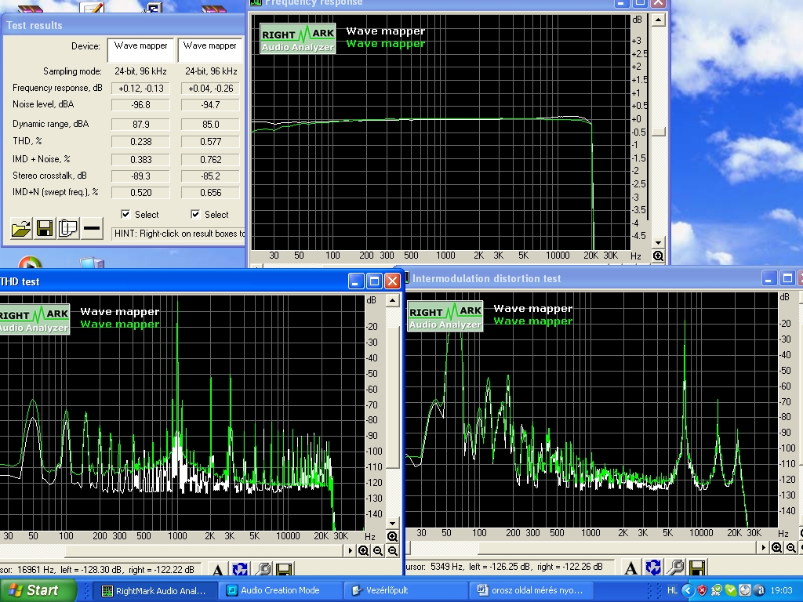
Task: Uncheck the first Select checkbox in Test results
Action: (x=125, y=214)
